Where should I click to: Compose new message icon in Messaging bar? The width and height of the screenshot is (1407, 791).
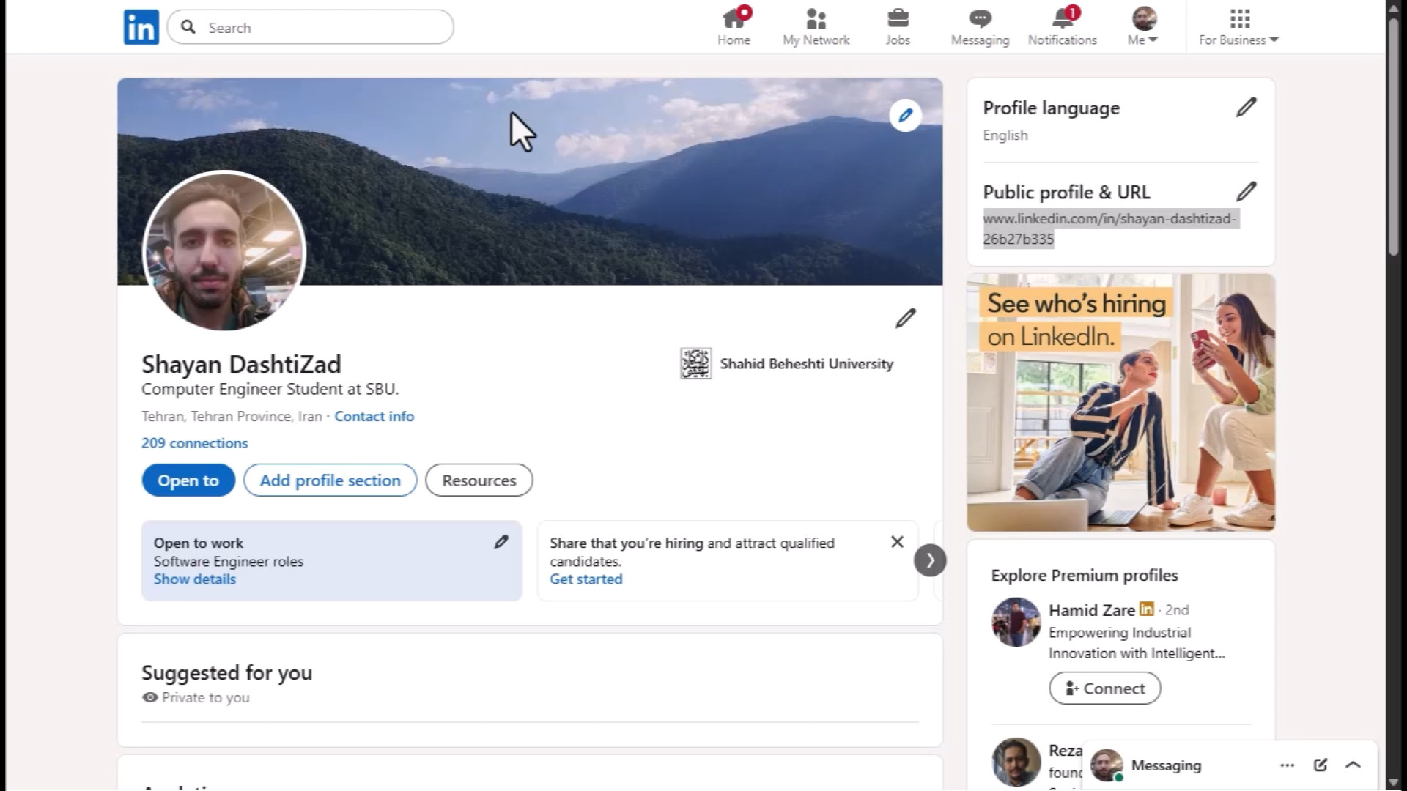click(x=1321, y=765)
